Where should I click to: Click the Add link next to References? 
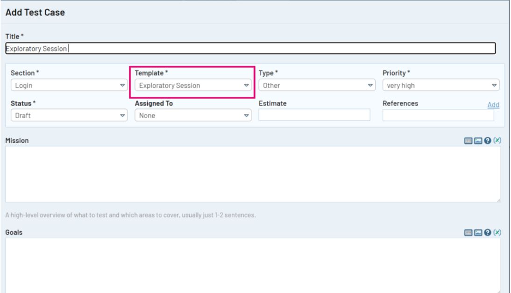(x=493, y=105)
